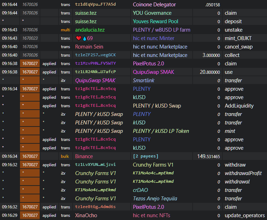Image resolution: width=267 pixels, height=220 pixels.
Task: Open PixelPotus 2.0 on the tz1ee8tGg row
Action: pos(148,207)
